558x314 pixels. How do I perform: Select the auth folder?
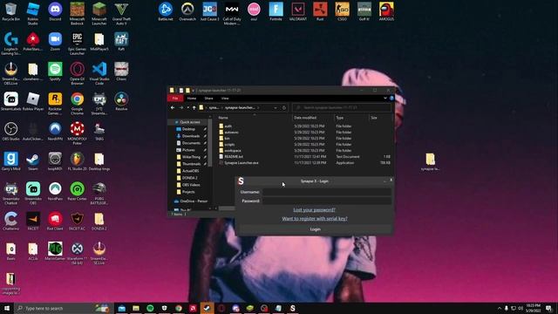(228, 126)
